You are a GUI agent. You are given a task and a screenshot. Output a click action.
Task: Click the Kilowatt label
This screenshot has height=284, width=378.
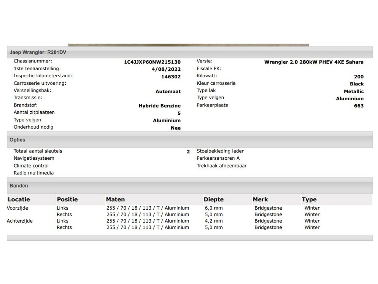[207, 75]
